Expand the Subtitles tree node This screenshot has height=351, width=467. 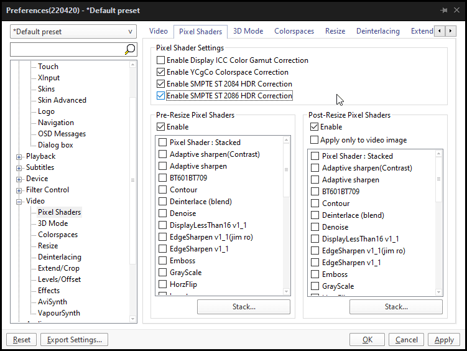[x=19, y=167]
